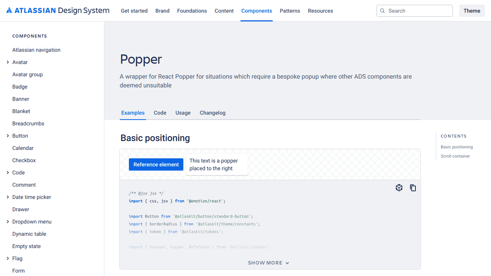
Task: Click the COMPONENTS sidebar heading
Action: pos(30,36)
